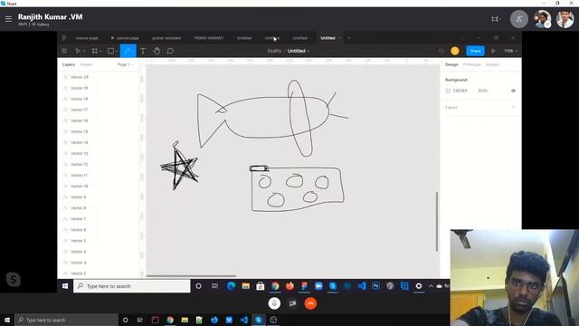This screenshot has width=579, height=326.
Task: Open shape tools dropdown arrow
Action: (x=117, y=51)
